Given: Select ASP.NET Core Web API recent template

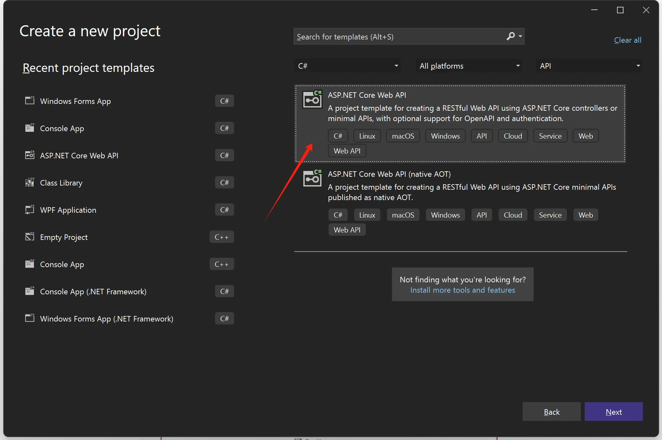Looking at the screenshot, I should pos(129,155).
